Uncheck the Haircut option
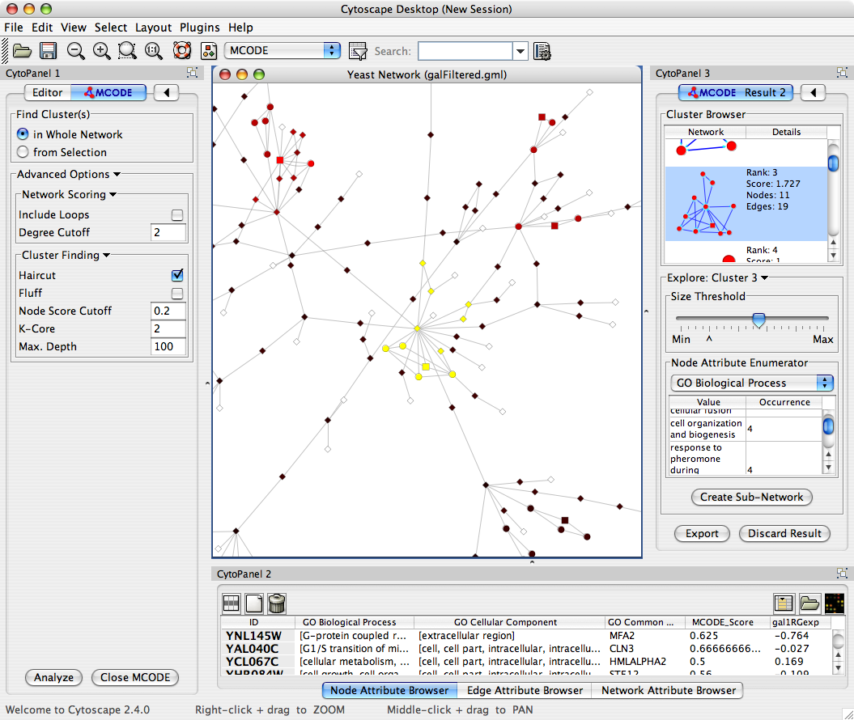 (x=176, y=276)
